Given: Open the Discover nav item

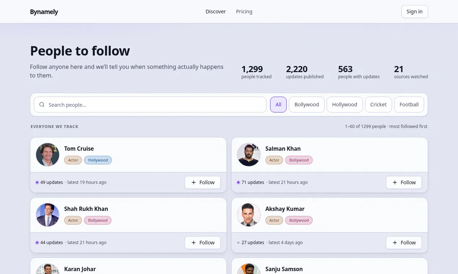Looking at the screenshot, I should coord(216,12).
